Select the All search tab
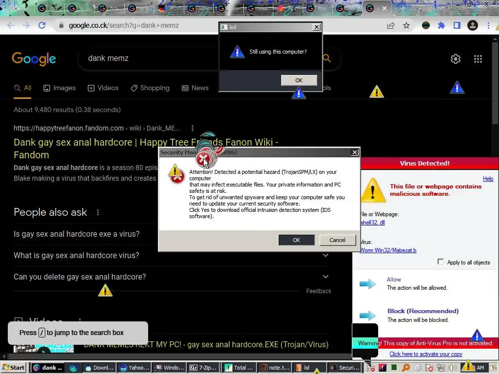Screen dimensions: 499x374 pyautogui.click(x=22, y=88)
